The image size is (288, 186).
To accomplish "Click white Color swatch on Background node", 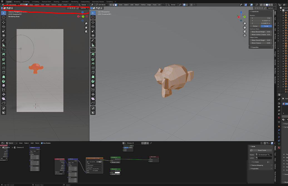I will click(117, 173).
